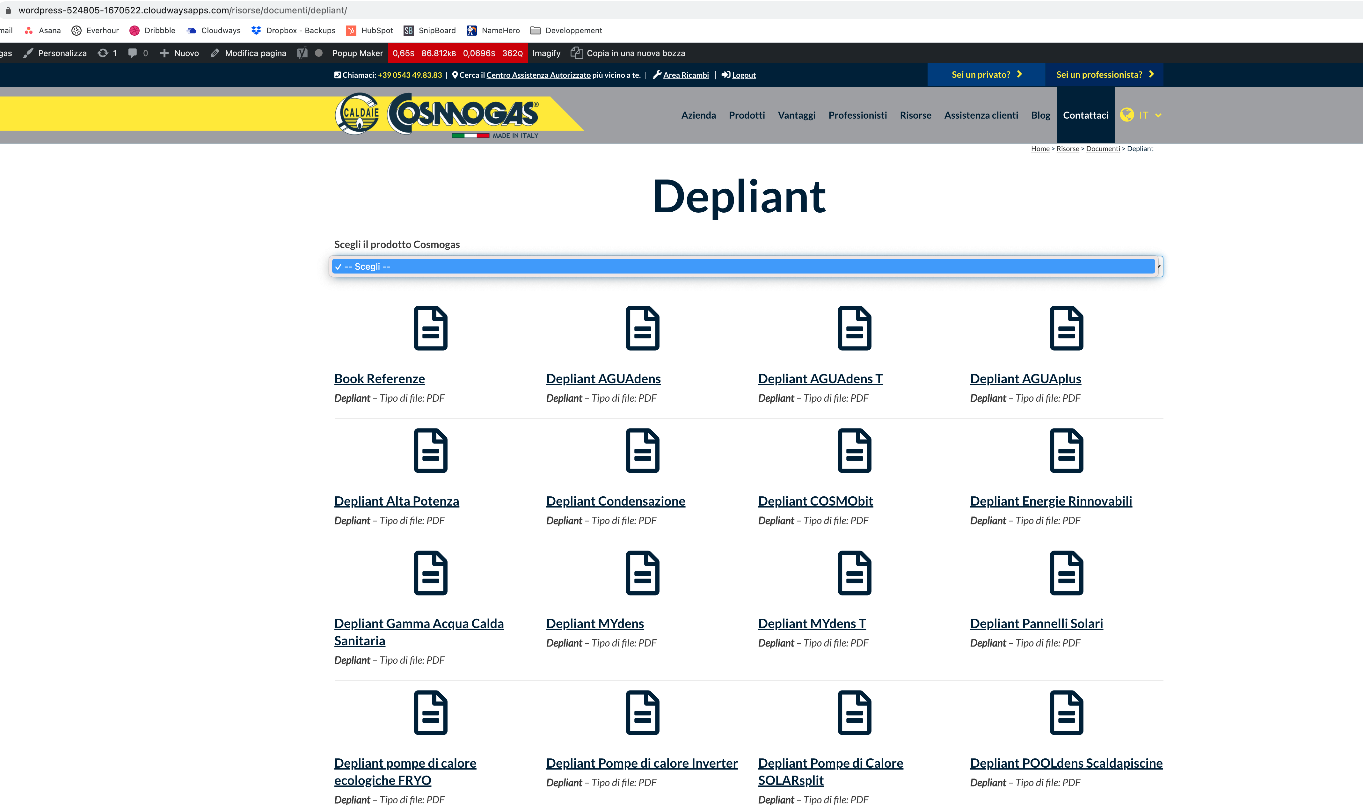The width and height of the screenshot is (1363, 811).
Task: Open the Dropbox - Backups bookmark
Action: pos(293,31)
